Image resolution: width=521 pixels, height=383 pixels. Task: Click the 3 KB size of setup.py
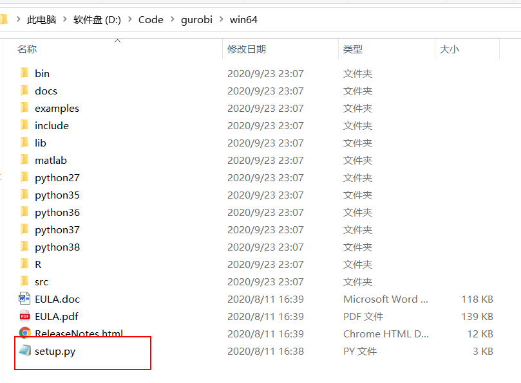pyautogui.click(x=483, y=351)
